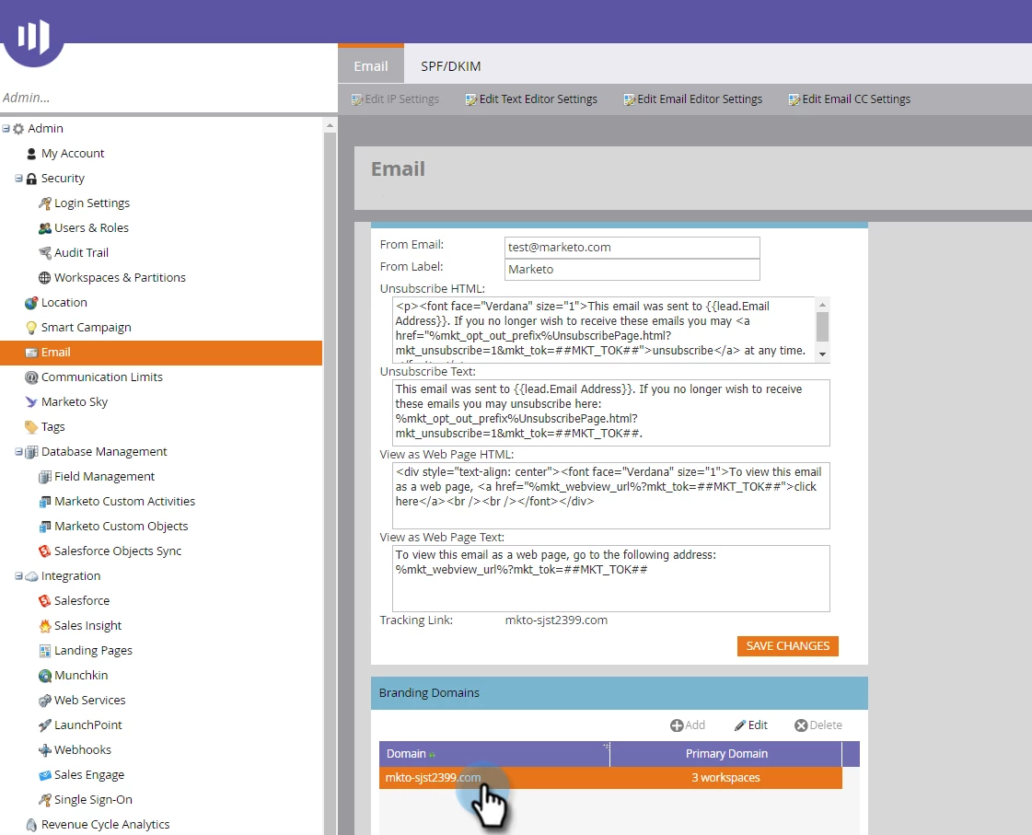Open Edit Text Editor Settings
The width and height of the screenshot is (1032, 835).
531,99
